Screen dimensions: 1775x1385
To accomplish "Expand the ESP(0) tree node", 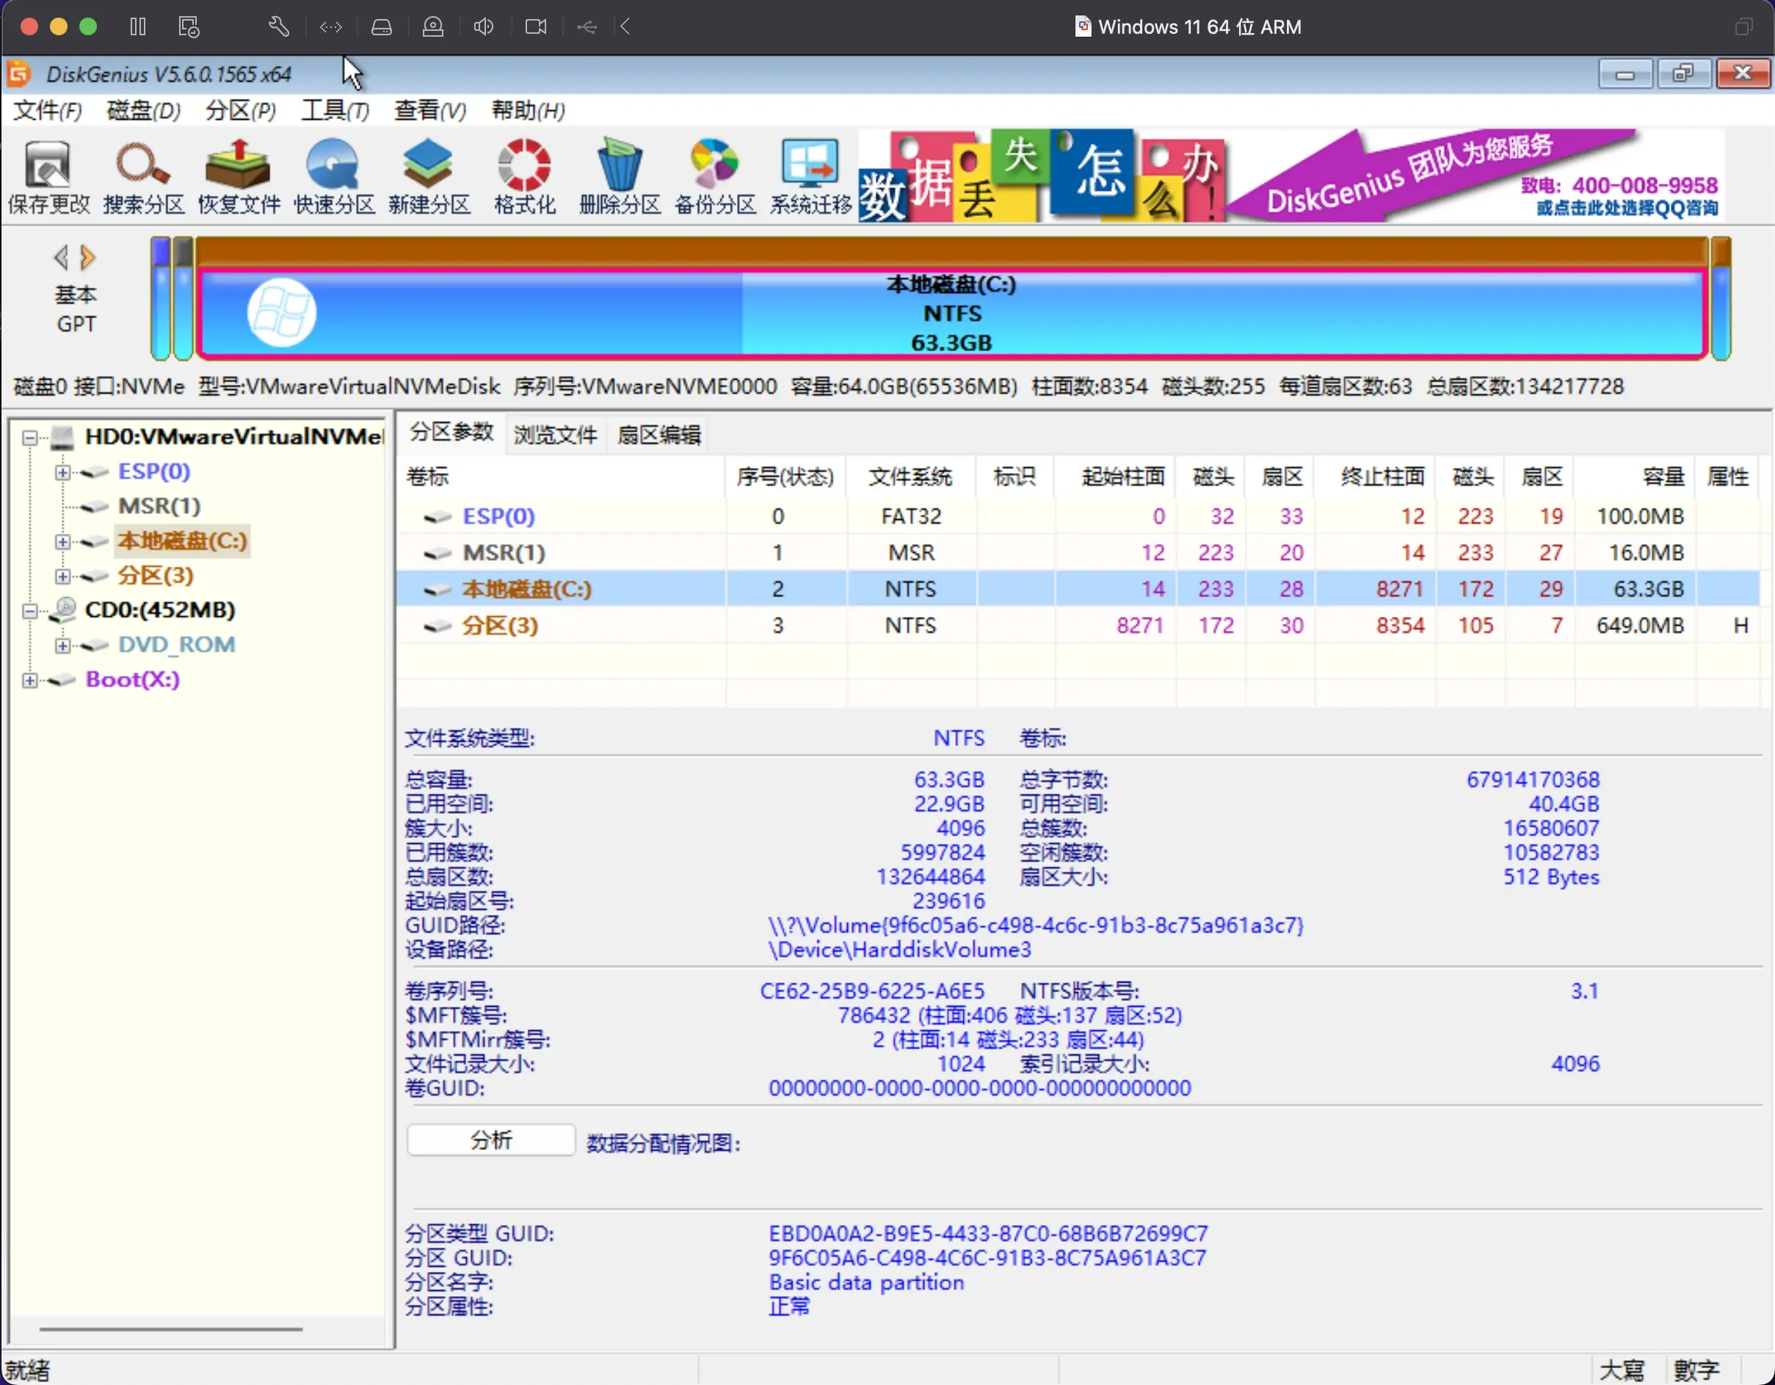I will click(61, 472).
